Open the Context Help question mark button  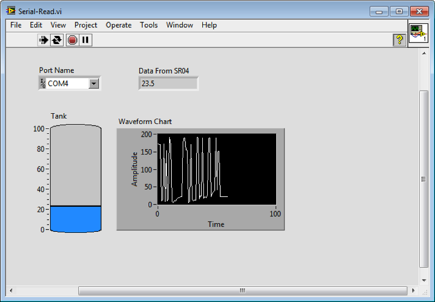pyautogui.click(x=399, y=40)
